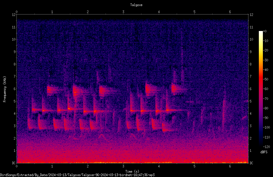Click the 12 kHz label on left axis
The image size is (273, 177).
(14, 15)
